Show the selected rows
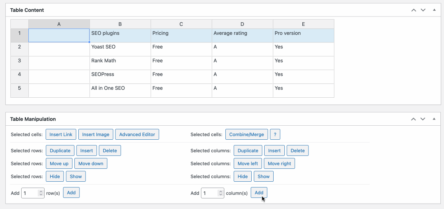 [x=76, y=176]
